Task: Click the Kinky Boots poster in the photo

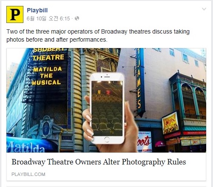Action: coord(144,142)
